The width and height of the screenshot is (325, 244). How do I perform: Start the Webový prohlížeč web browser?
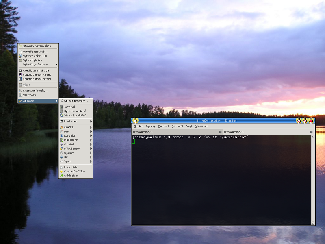tap(75, 115)
